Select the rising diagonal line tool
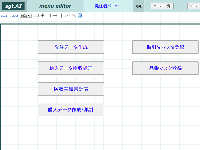This screenshot has width=200, height=150. [x=67, y=15]
